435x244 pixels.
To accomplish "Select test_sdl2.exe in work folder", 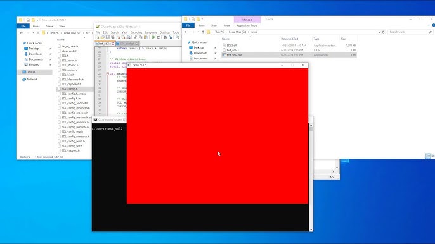I will coord(289,55).
